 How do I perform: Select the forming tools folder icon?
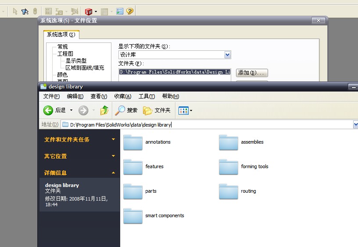tap(229, 167)
